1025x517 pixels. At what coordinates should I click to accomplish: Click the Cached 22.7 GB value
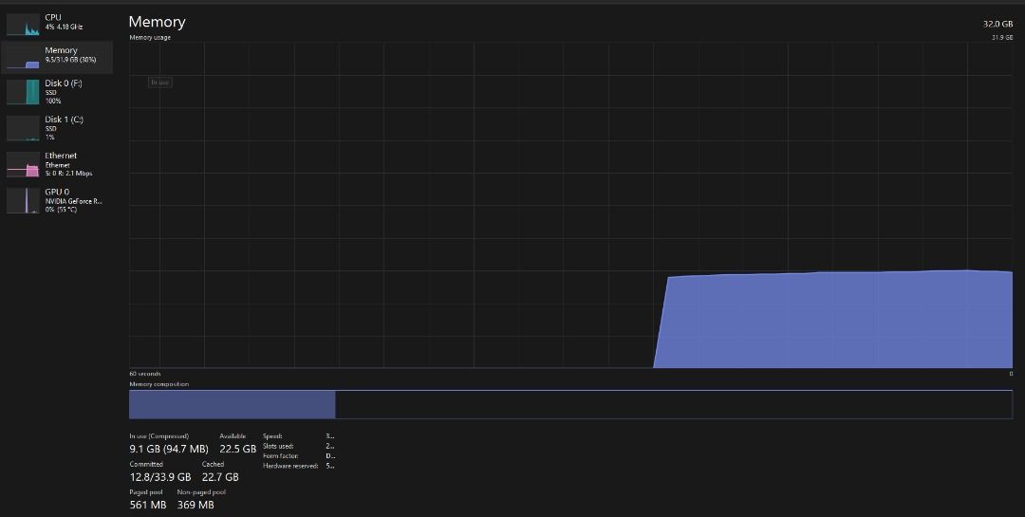point(220,477)
